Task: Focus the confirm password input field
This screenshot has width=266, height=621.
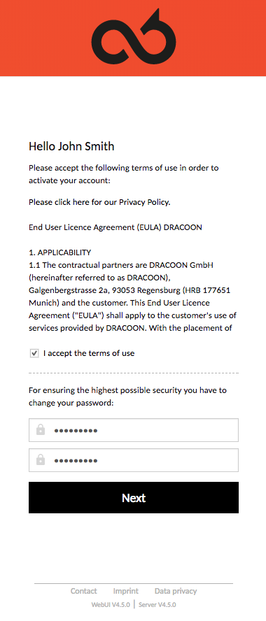Action: point(134,460)
